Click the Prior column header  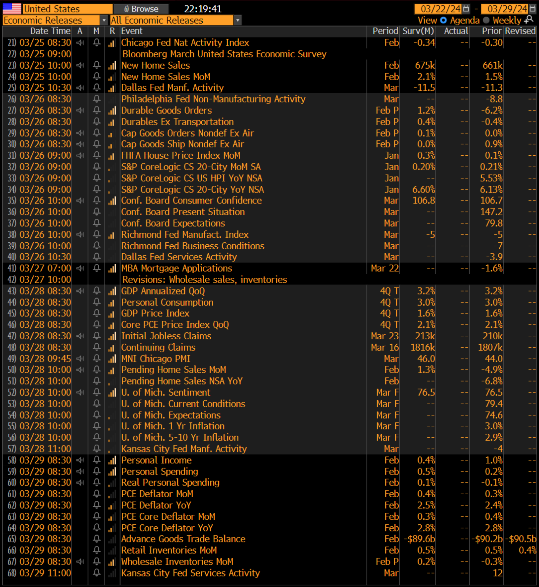click(492, 31)
